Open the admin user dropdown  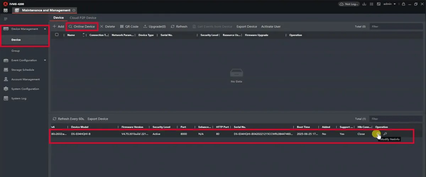tap(390, 4)
